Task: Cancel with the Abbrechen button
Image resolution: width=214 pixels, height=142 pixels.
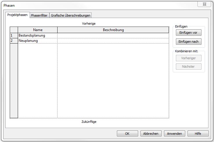Action: click(x=151, y=134)
